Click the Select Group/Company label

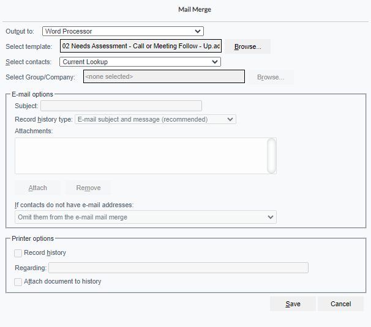(40, 77)
